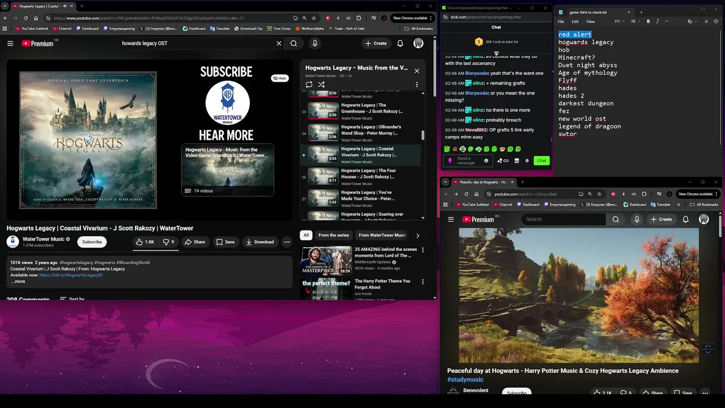
Task: Share the Coastal Vivarium video
Action: click(195, 242)
